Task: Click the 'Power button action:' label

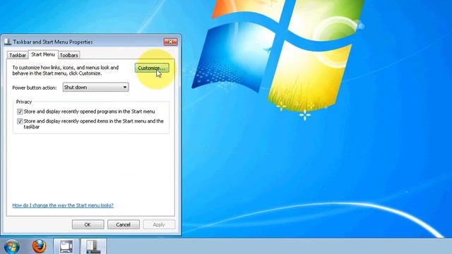Action: click(35, 87)
